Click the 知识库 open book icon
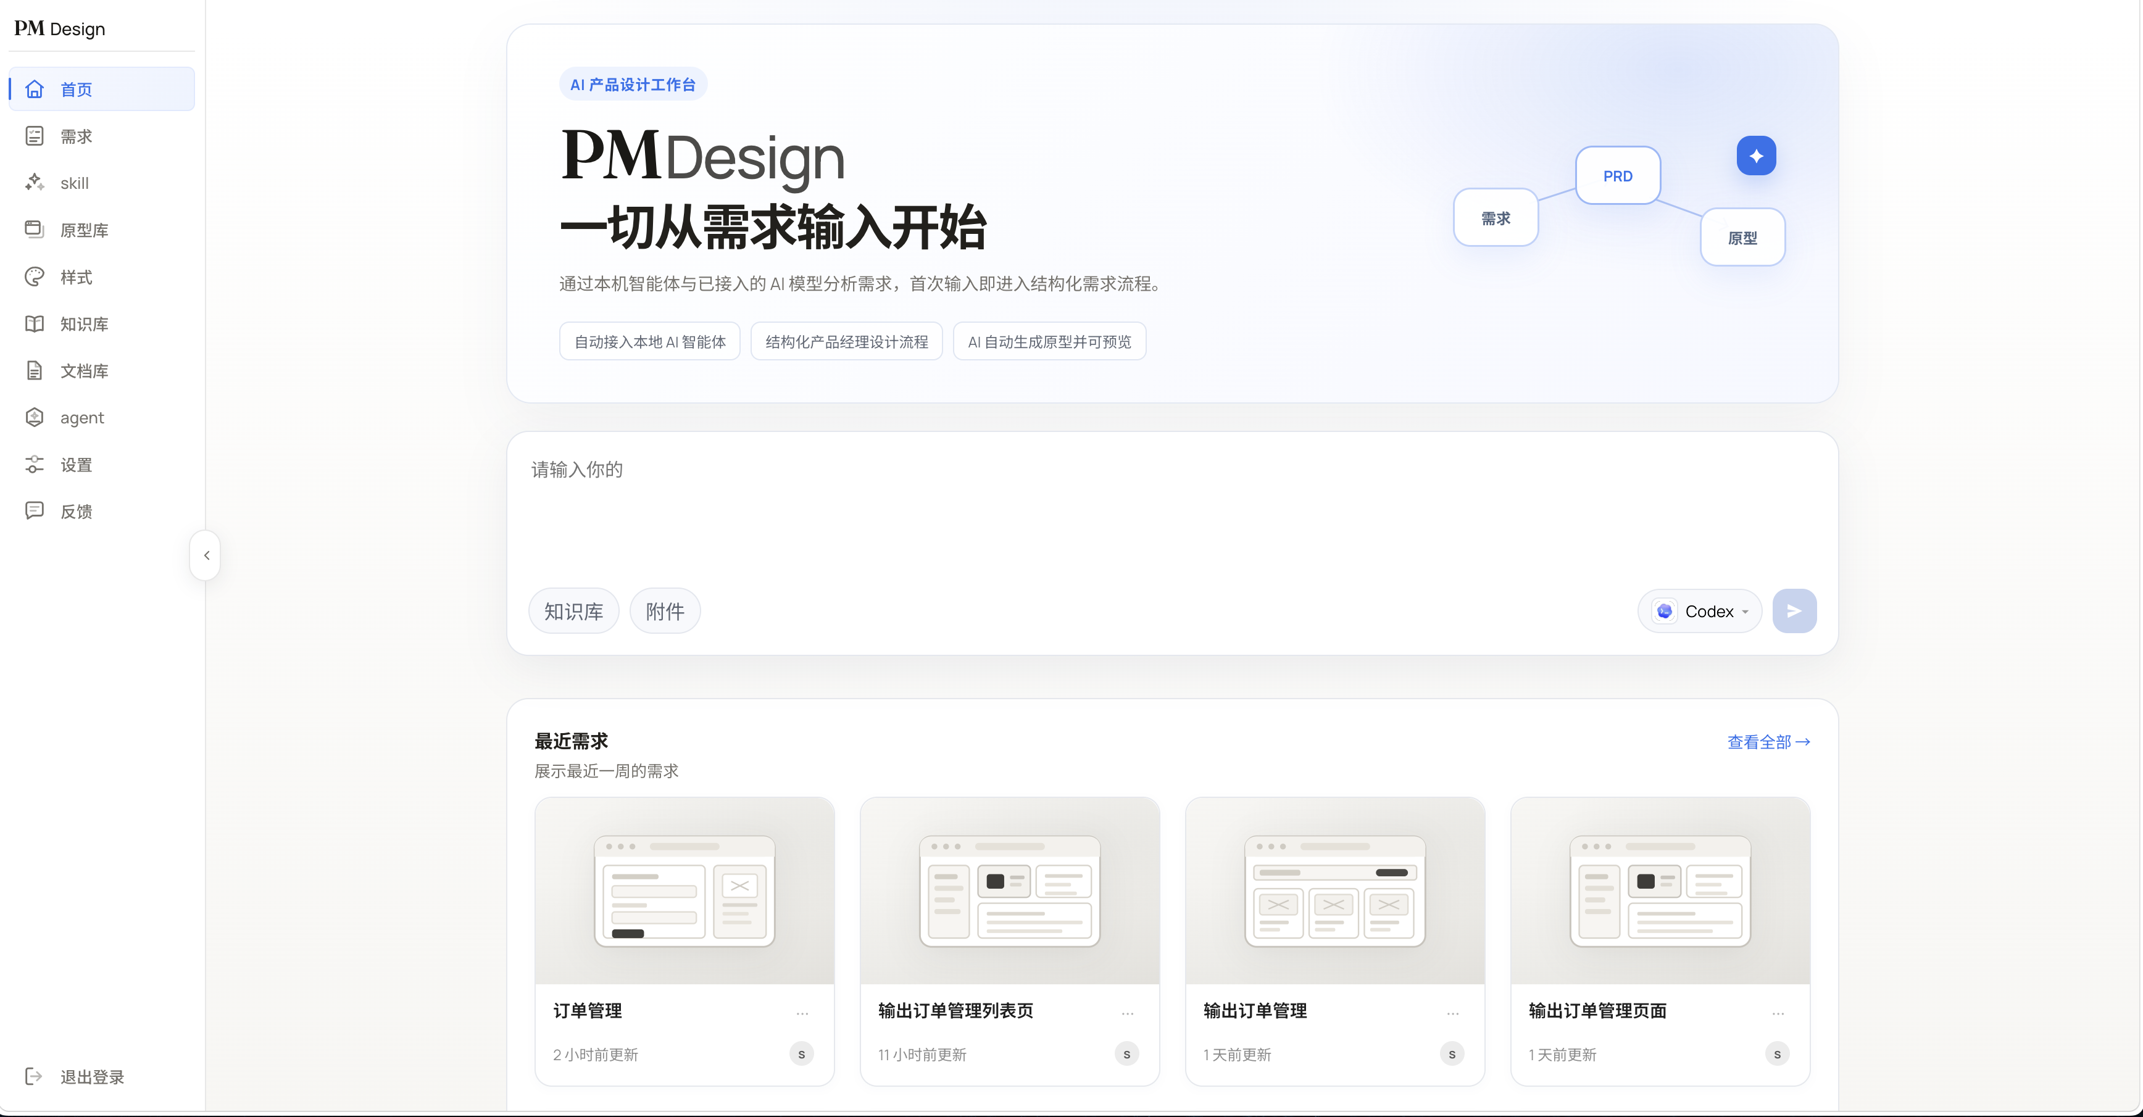This screenshot has width=2143, height=1117. coord(34,323)
